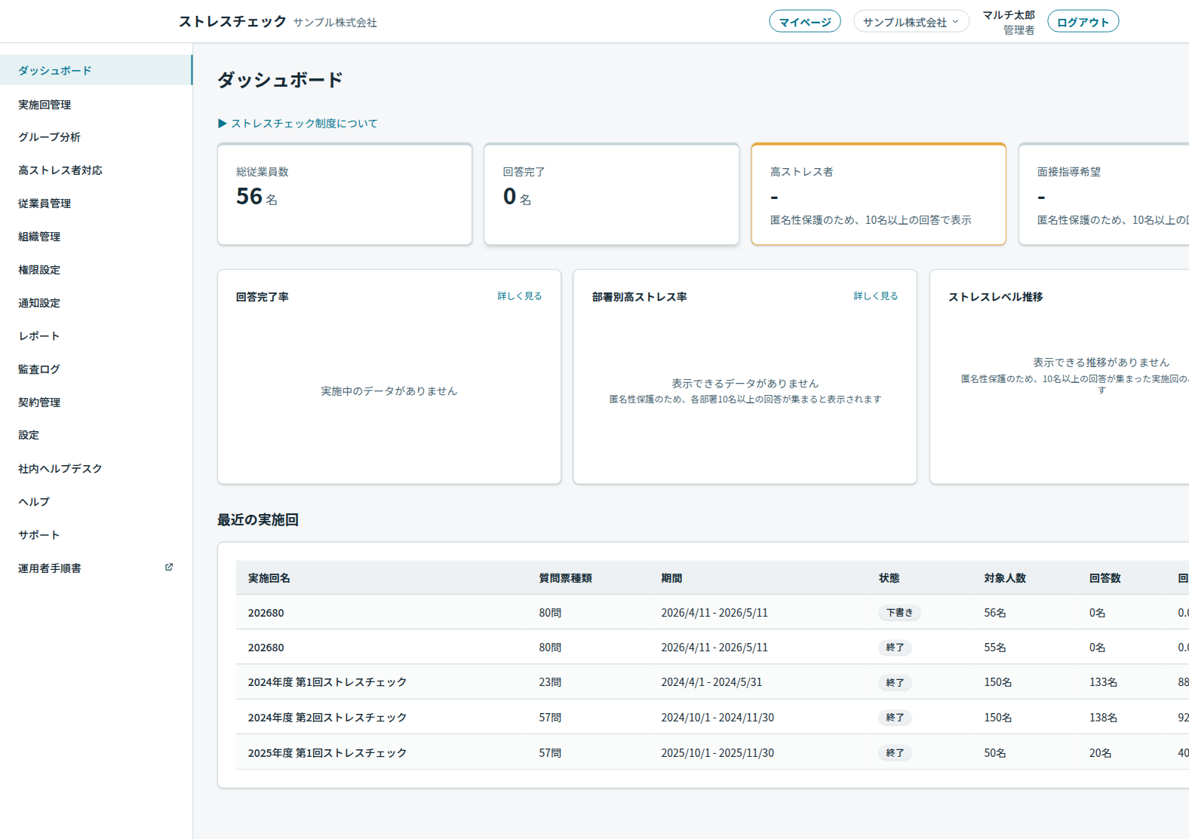The image size is (1189, 839).
Task: Click the 総従業員数 summary card
Action: tap(345, 194)
